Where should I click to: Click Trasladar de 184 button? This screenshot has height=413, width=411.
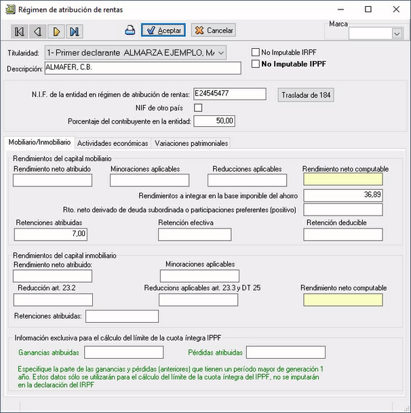(x=306, y=95)
